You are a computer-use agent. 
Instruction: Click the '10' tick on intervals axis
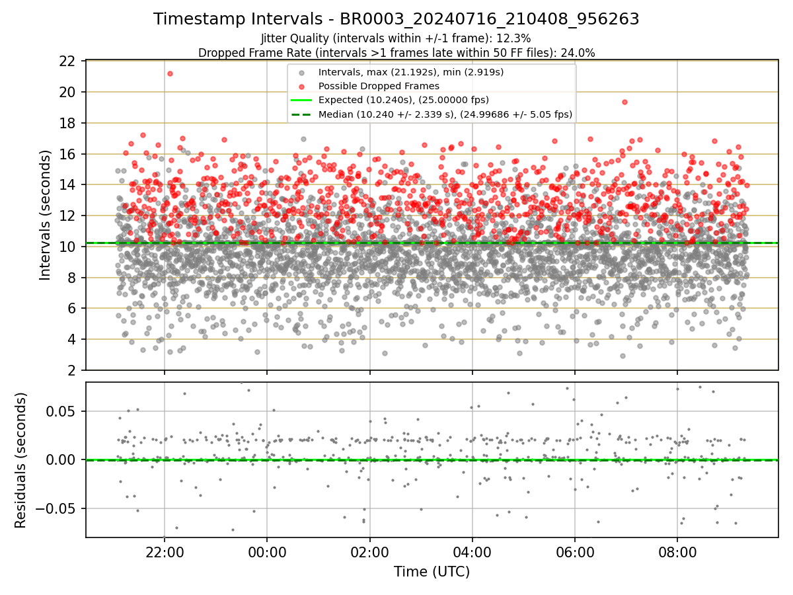coord(67,247)
